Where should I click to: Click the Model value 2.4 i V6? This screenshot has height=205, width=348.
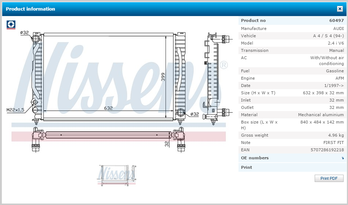[336, 43]
